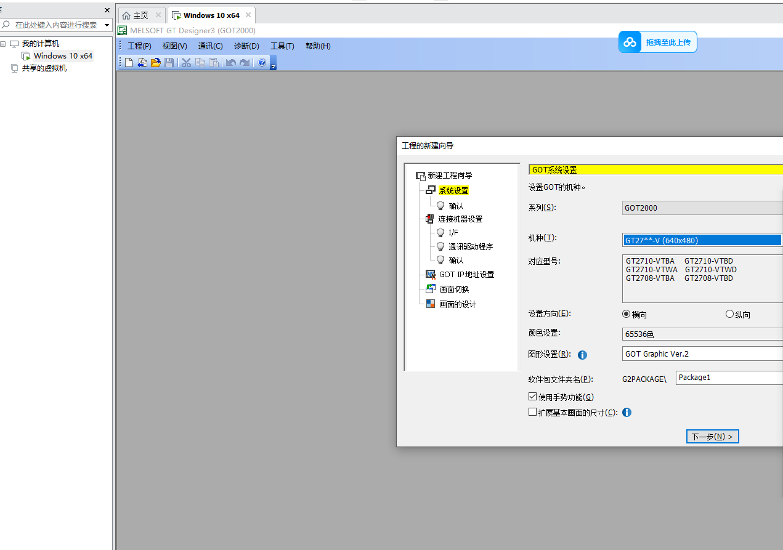Viewport: 783px width, 550px height.
Task: Open the 诊断(D) menu
Action: point(246,46)
